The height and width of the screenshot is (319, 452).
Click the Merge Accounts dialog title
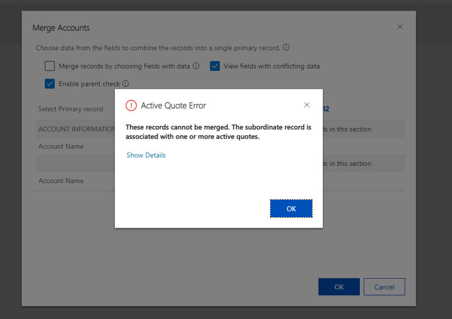click(61, 28)
